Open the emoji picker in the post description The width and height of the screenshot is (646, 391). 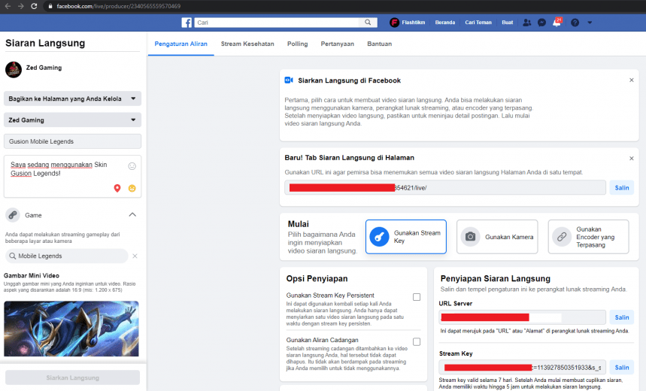pyautogui.click(x=132, y=166)
